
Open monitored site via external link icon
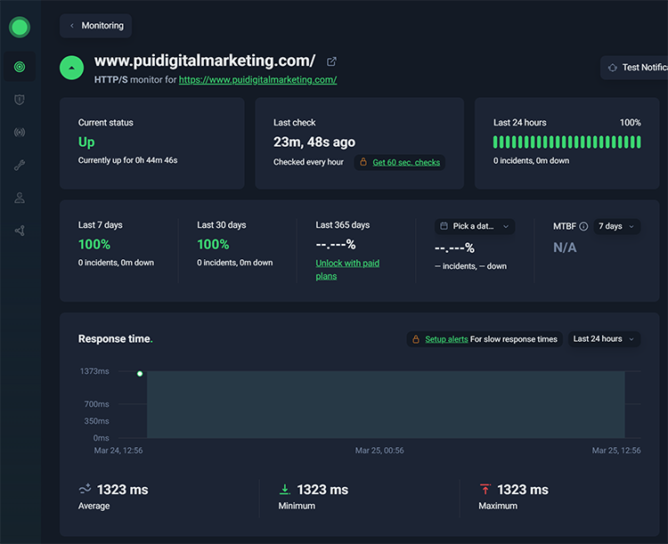[331, 61]
